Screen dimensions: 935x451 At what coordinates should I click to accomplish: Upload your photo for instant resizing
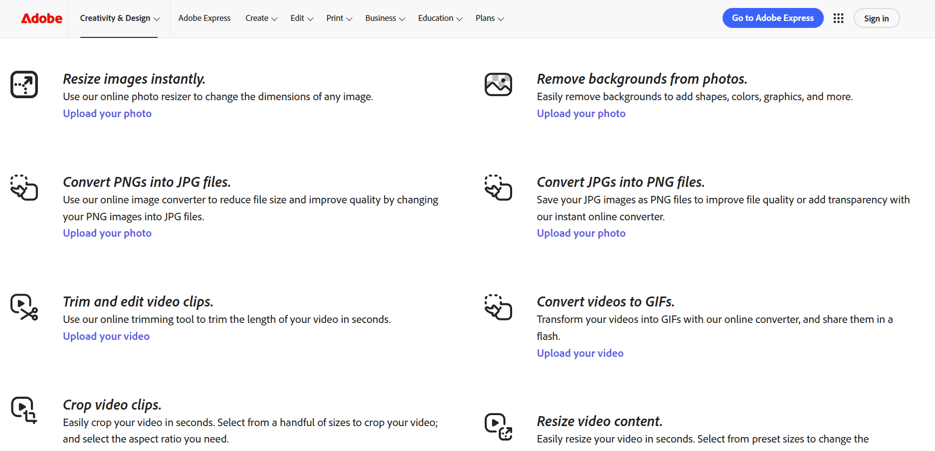107,113
